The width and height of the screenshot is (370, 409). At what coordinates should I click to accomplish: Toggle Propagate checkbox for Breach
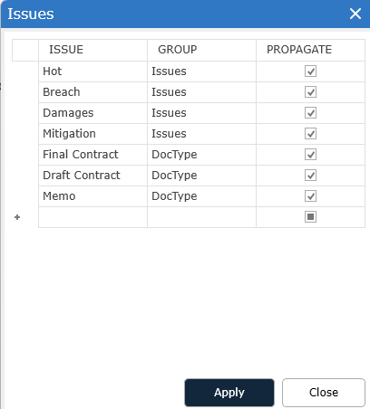(x=310, y=92)
